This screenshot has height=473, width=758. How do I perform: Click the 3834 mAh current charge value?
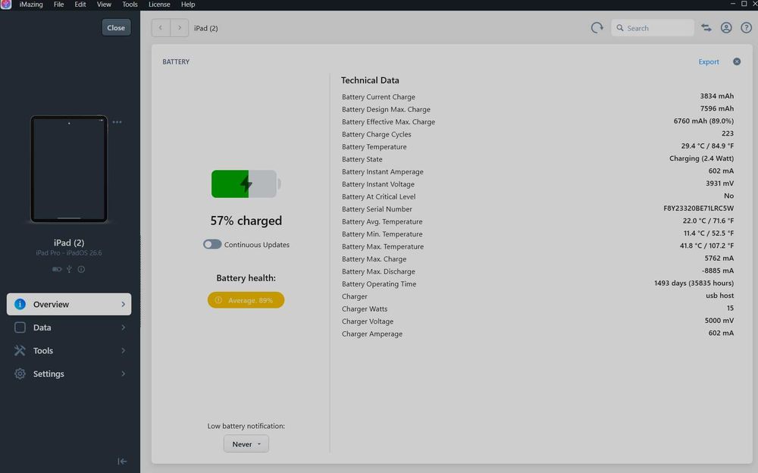(717, 96)
